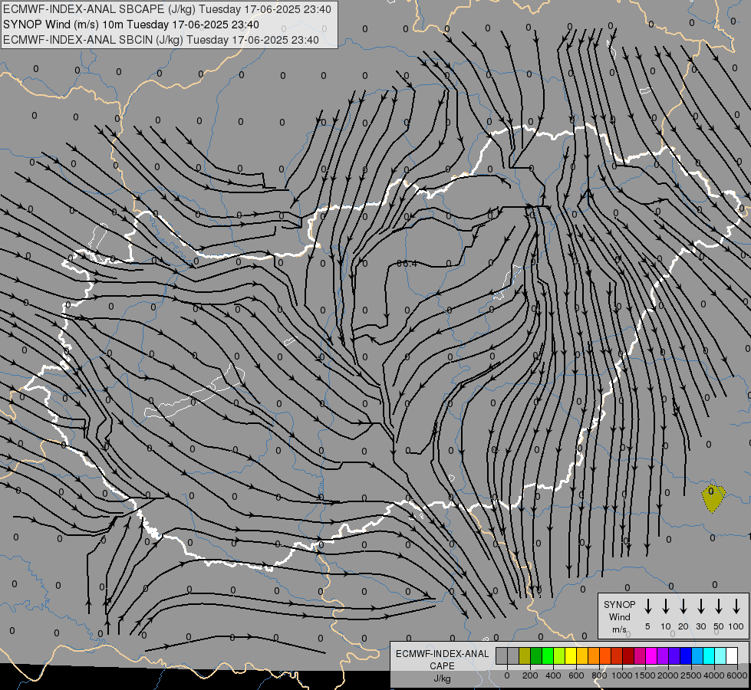Click the 800 tick on the CAPE scale
751x690 pixels.
coord(599,675)
